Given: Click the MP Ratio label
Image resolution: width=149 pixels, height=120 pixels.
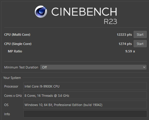Looking at the screenshot, I should (x=15, y=51).
